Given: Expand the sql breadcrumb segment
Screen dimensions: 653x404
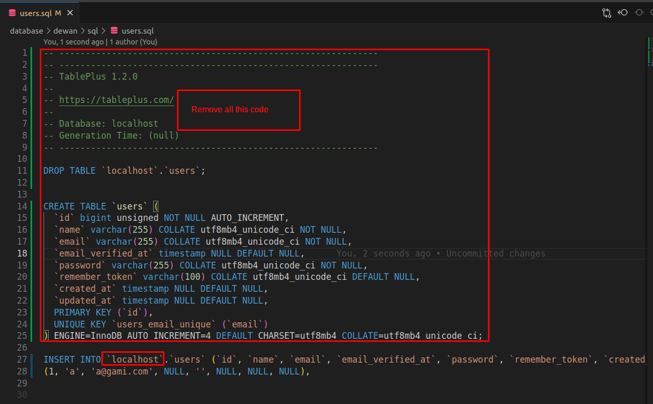Looking at the screenshot, I should (x=93, y=31).
